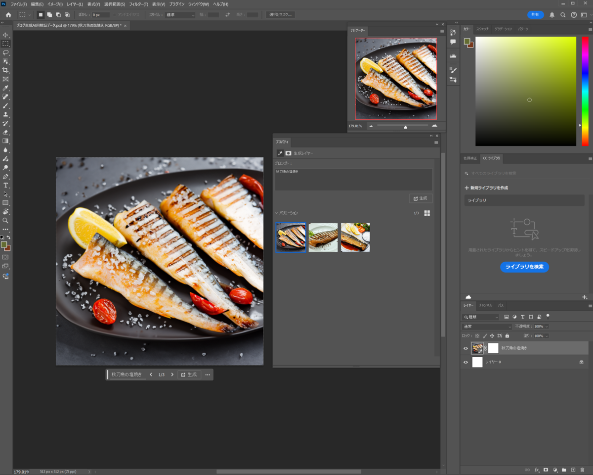
Task: Click 生成 button in Properties panel
Action: (421, 198)
